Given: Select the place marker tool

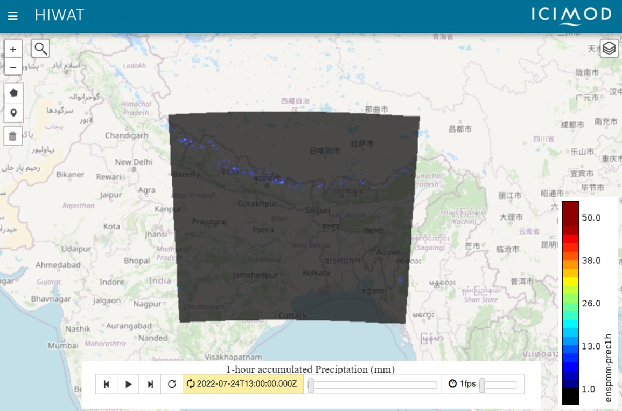Looking at the screenshot, I should pos(13,113).
